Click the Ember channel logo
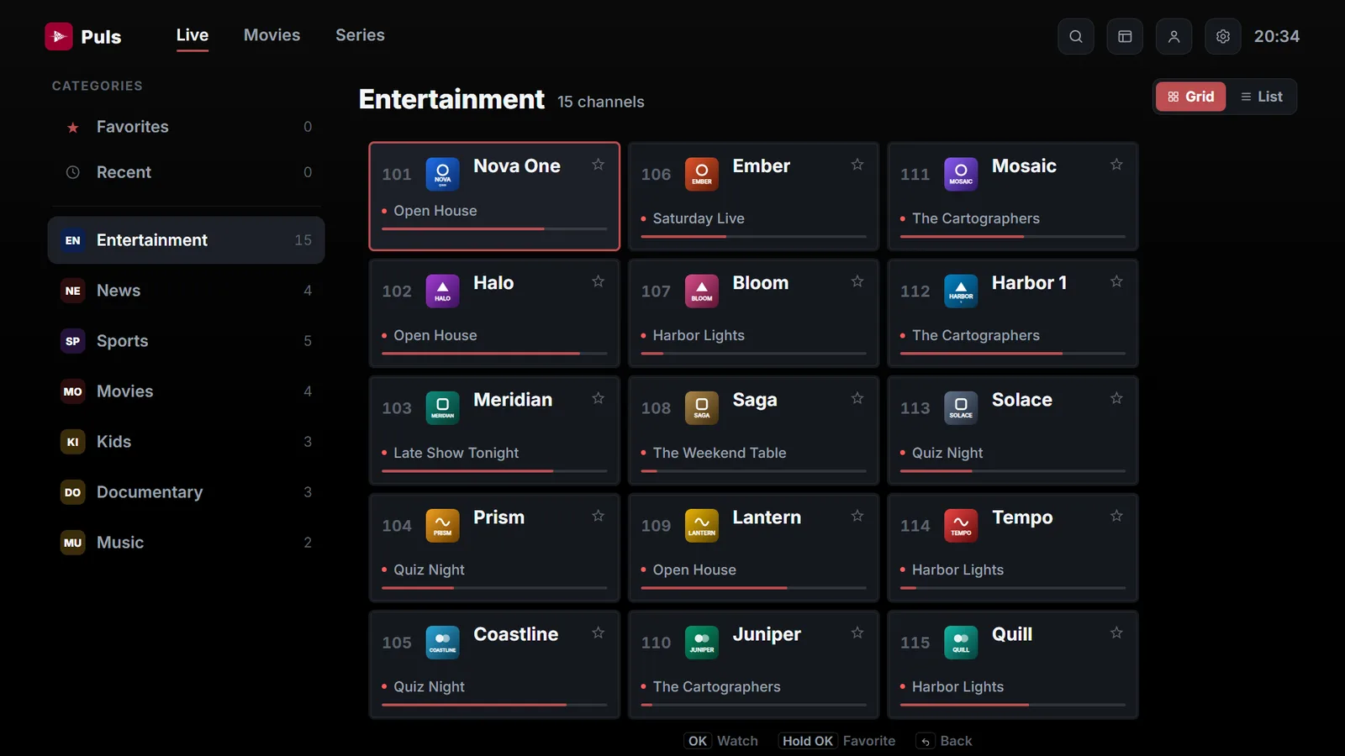This screenshot has width=1345, height=756. tap(701, 174)
